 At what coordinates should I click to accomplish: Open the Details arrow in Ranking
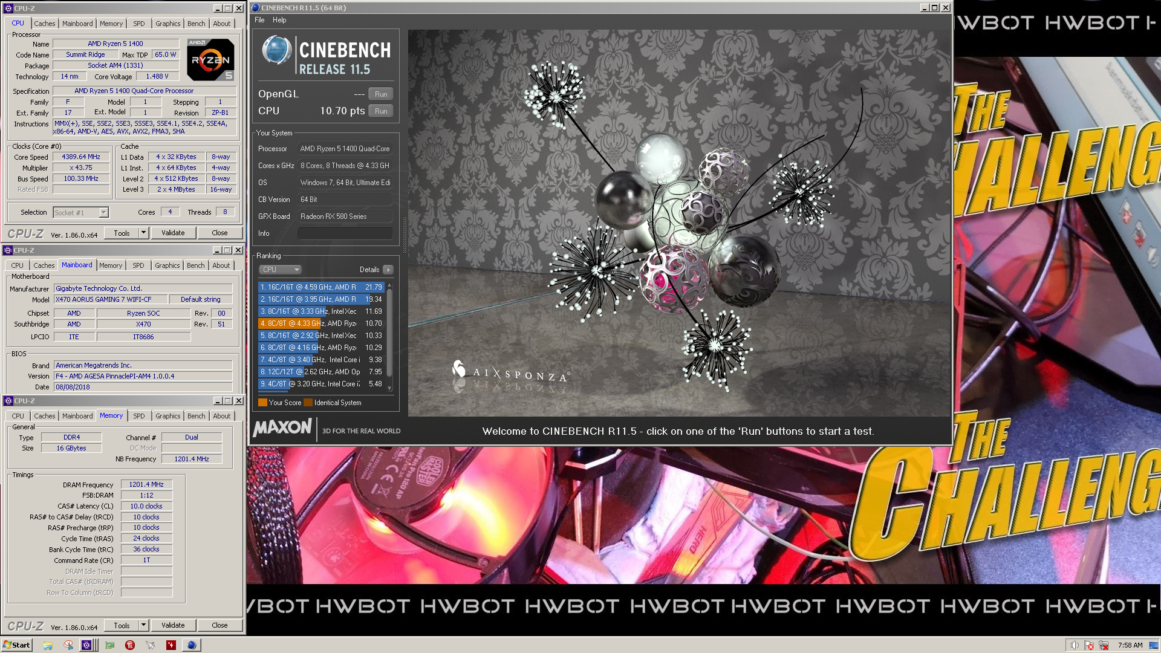388,270
